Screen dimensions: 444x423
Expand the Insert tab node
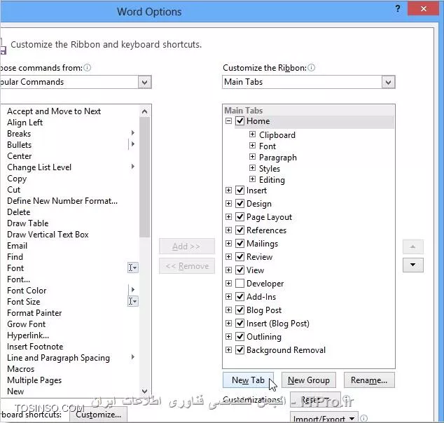(228, 190)
